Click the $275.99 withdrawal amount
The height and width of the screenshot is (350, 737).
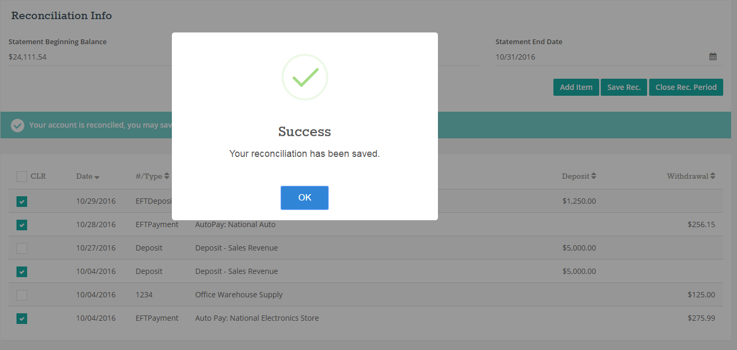click(x=701, y=318)
